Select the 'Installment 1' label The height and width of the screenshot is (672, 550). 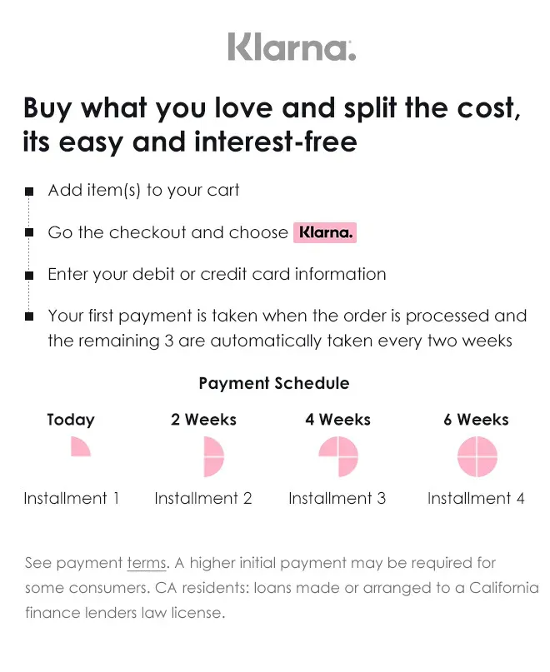[x=72, y=499]
